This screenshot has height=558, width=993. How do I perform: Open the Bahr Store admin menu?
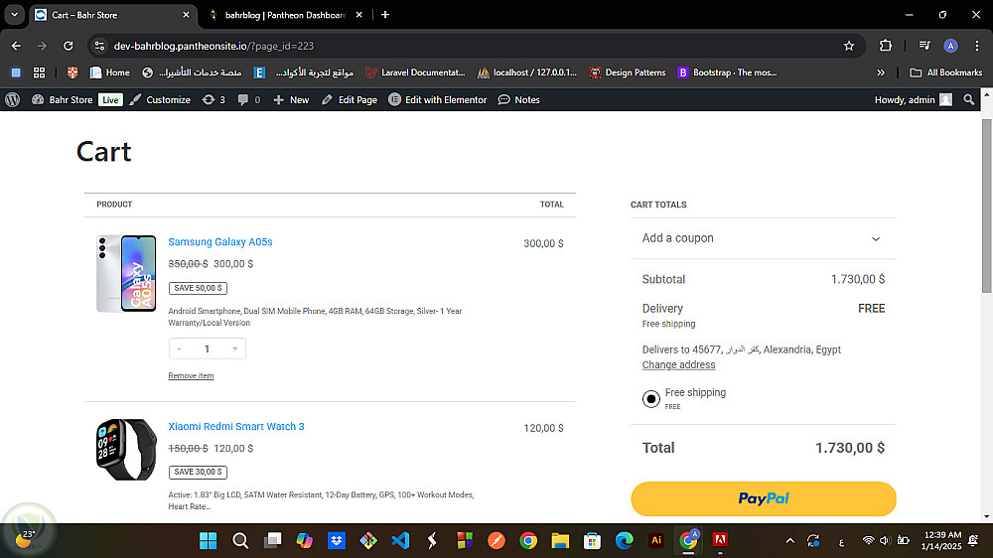click(x=62, y=99)
